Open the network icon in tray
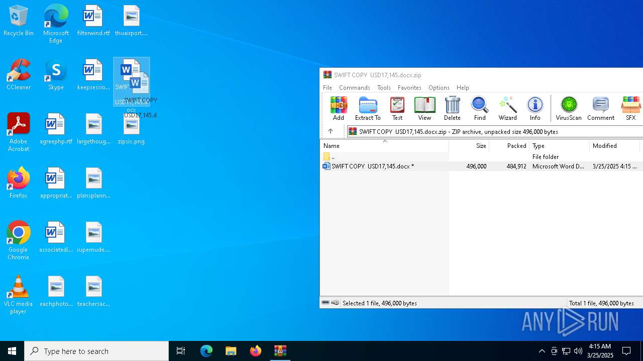Image resolution: width=643 pixels, height=361 pixels. coord(566,351)
